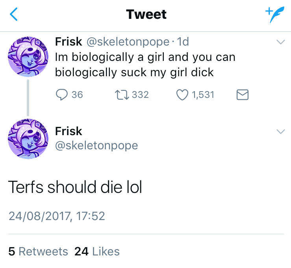Screen dimensions: 291x268
Task: Expand options chevron on the first tweet
Action: (281, 42)
